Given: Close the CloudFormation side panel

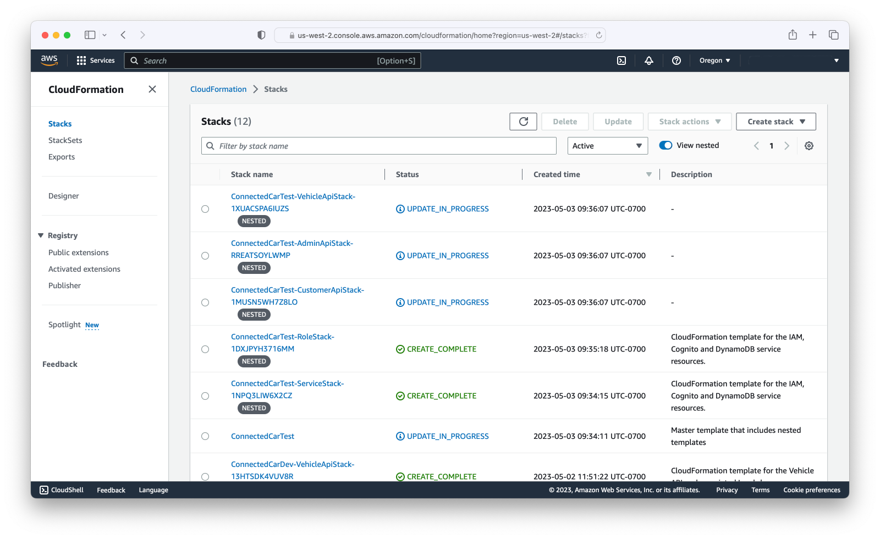Looking at the screenshot, I should [x=152, y=89].
